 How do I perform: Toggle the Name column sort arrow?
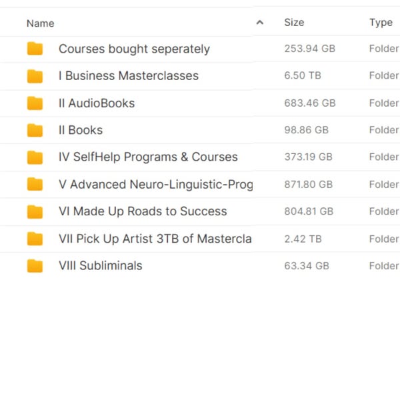(259, 23)
